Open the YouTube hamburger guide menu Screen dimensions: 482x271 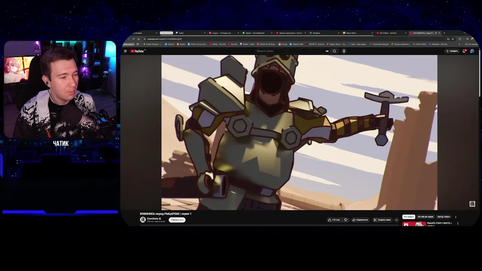125,51
